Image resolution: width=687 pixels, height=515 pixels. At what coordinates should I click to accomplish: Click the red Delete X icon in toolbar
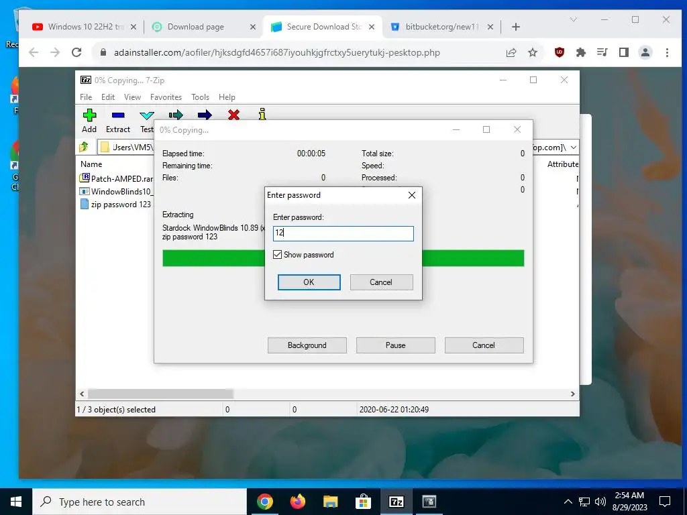[233, 115]
